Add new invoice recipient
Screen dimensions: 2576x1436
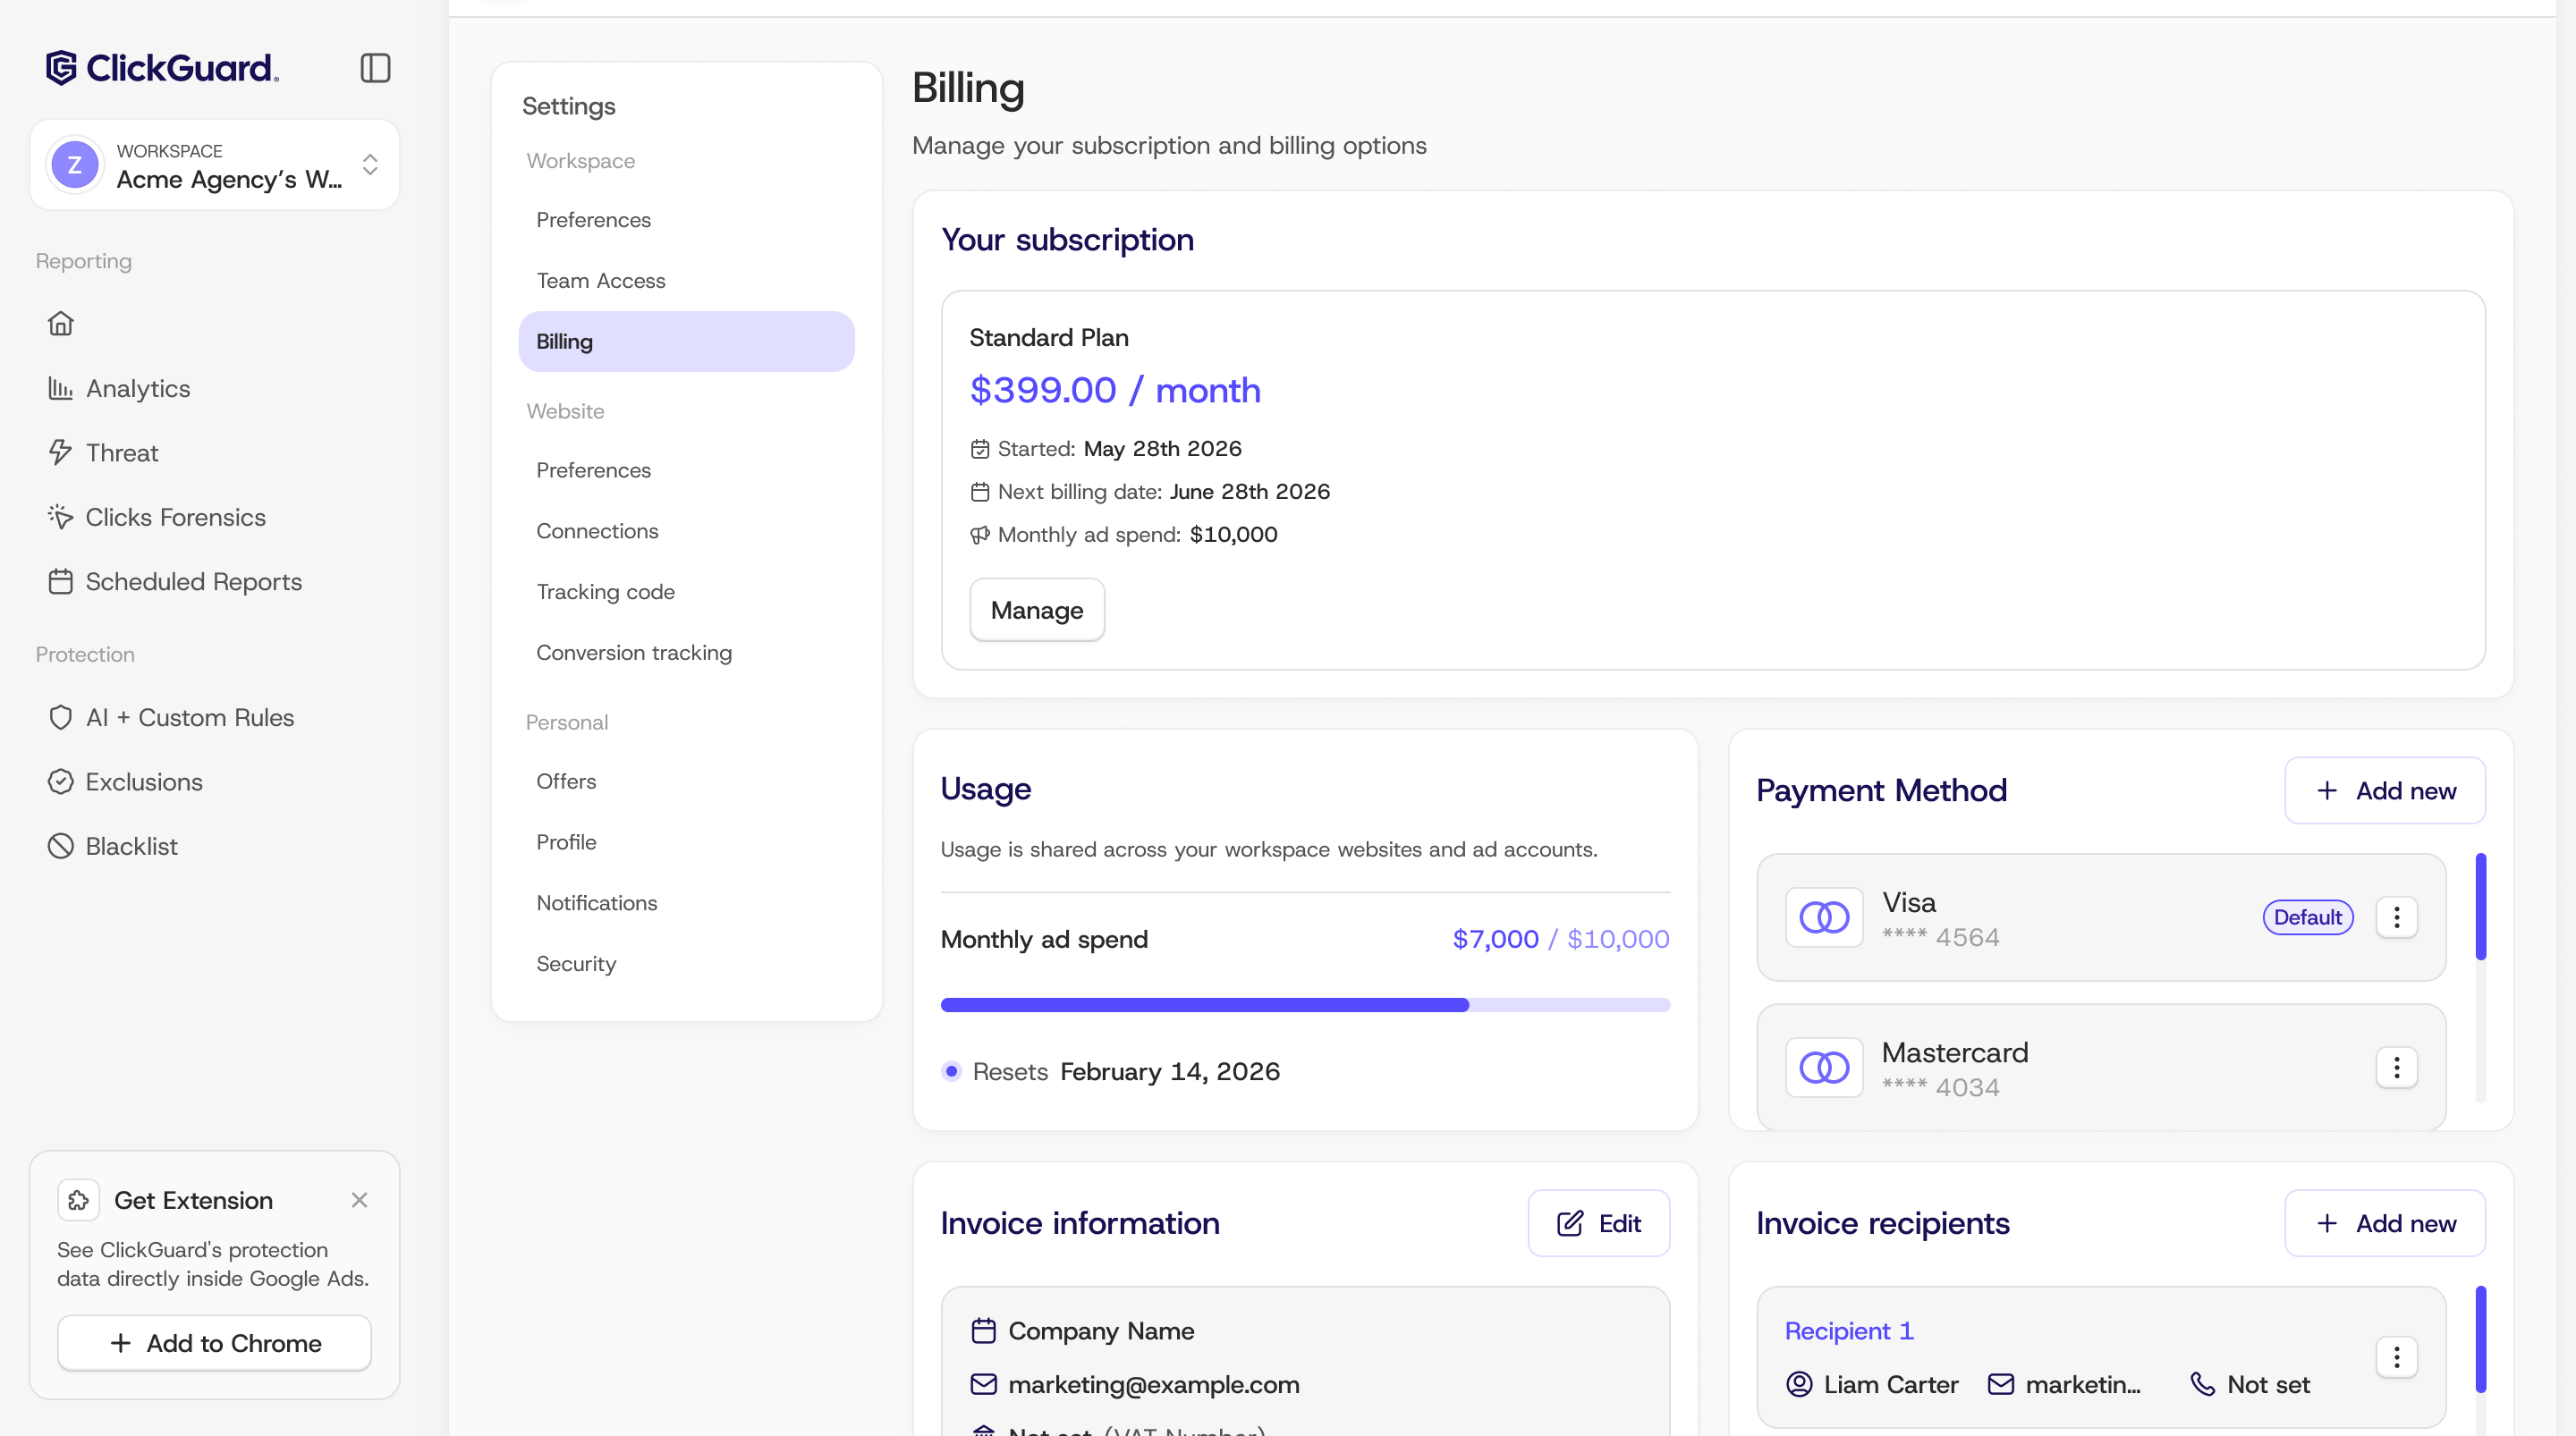tap(2385, 1223)
